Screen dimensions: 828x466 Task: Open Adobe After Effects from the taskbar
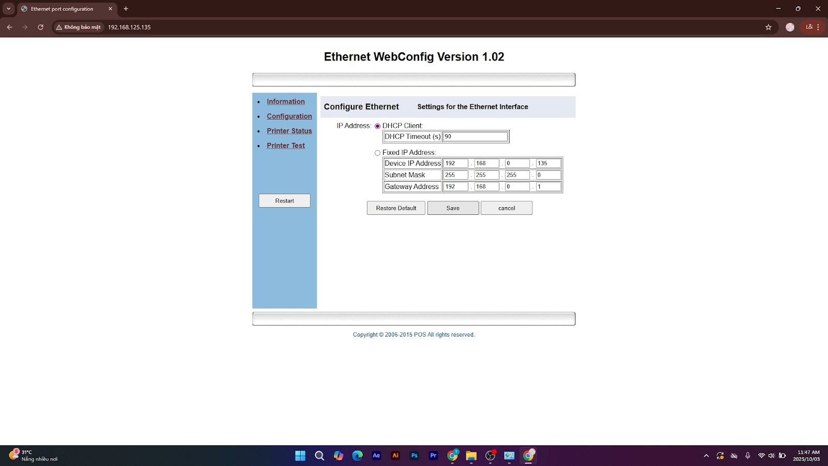[x=376, y=456]
